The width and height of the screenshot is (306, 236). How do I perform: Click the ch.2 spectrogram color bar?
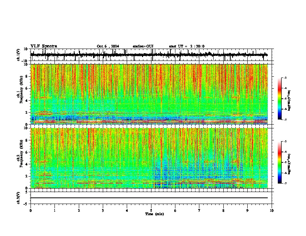pyautogui.click(x=279, y=162)
